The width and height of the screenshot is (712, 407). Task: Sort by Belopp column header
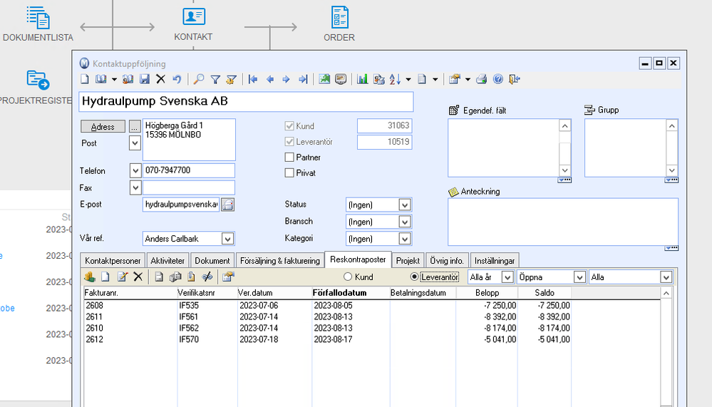487,293
